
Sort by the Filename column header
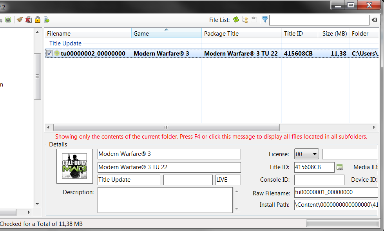88,34
